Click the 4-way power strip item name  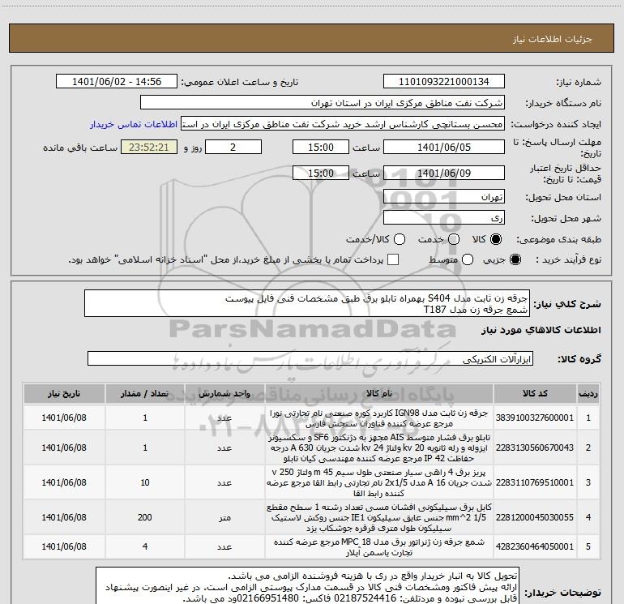[379, 482]
